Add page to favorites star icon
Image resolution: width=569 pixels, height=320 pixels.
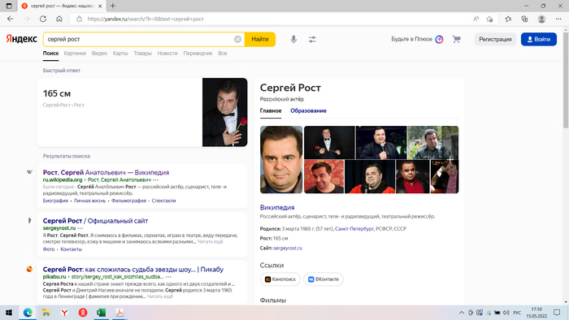point(489,19)
